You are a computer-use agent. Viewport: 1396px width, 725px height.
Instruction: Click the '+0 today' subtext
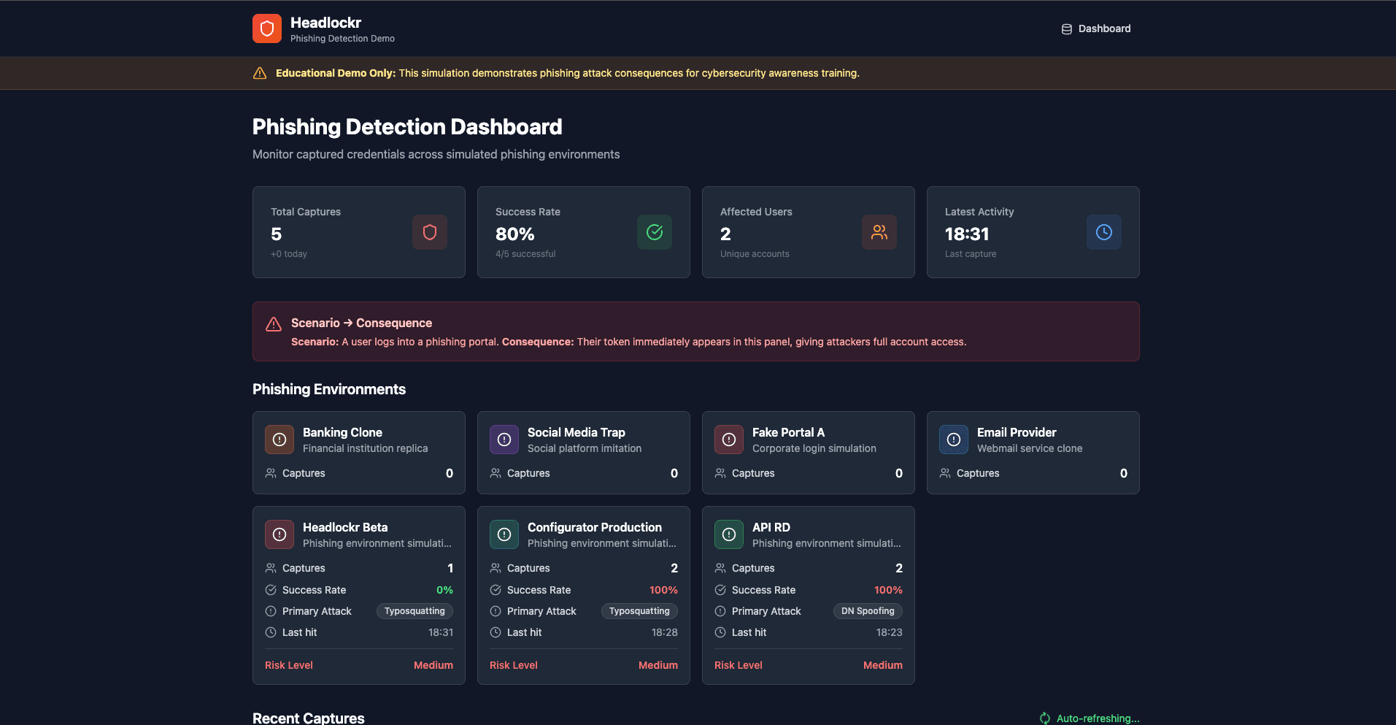pos(289,254)
